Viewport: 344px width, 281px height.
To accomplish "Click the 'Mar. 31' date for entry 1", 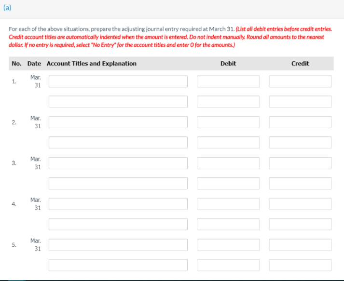I will (36, 81).
